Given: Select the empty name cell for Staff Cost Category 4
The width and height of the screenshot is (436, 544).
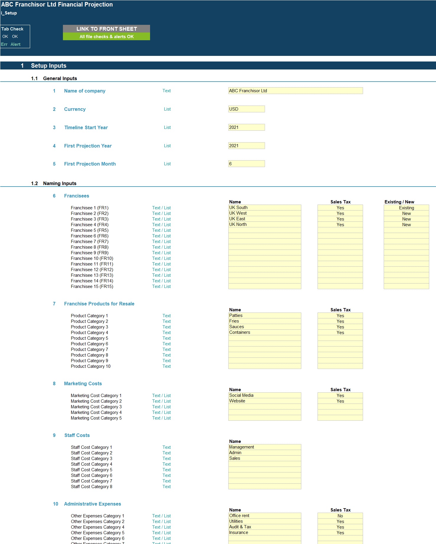Looking at the screenshot, I should point(265,464).
